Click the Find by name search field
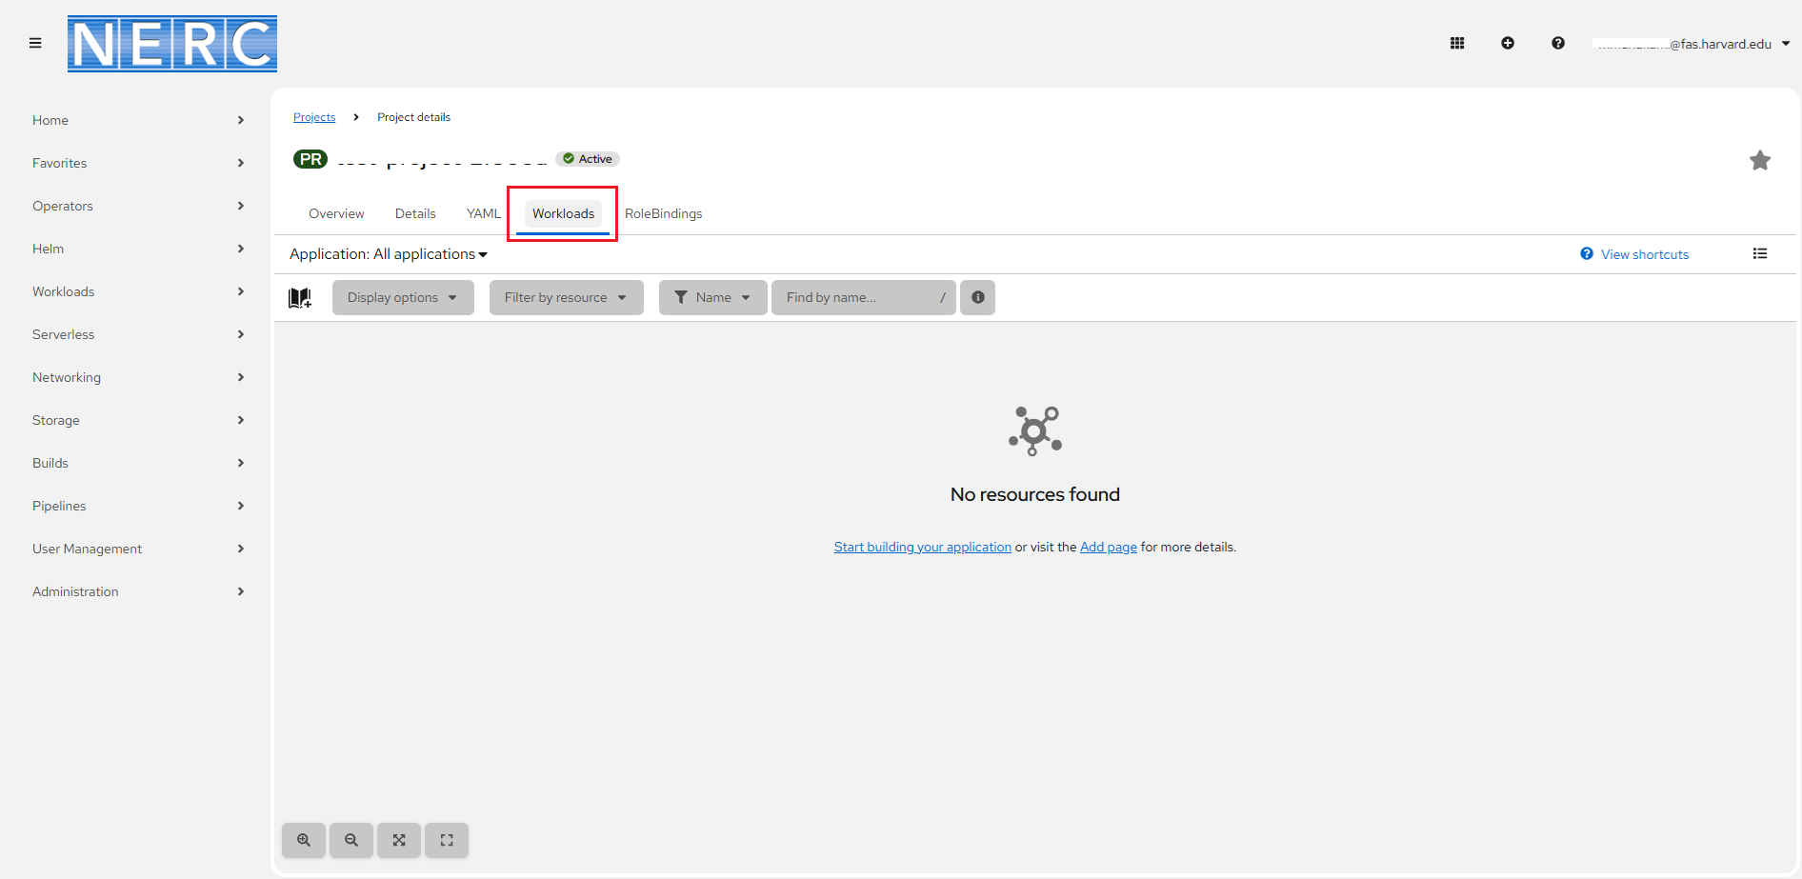The height and width of the screenshot is (879, 1802). click(857, 297)
